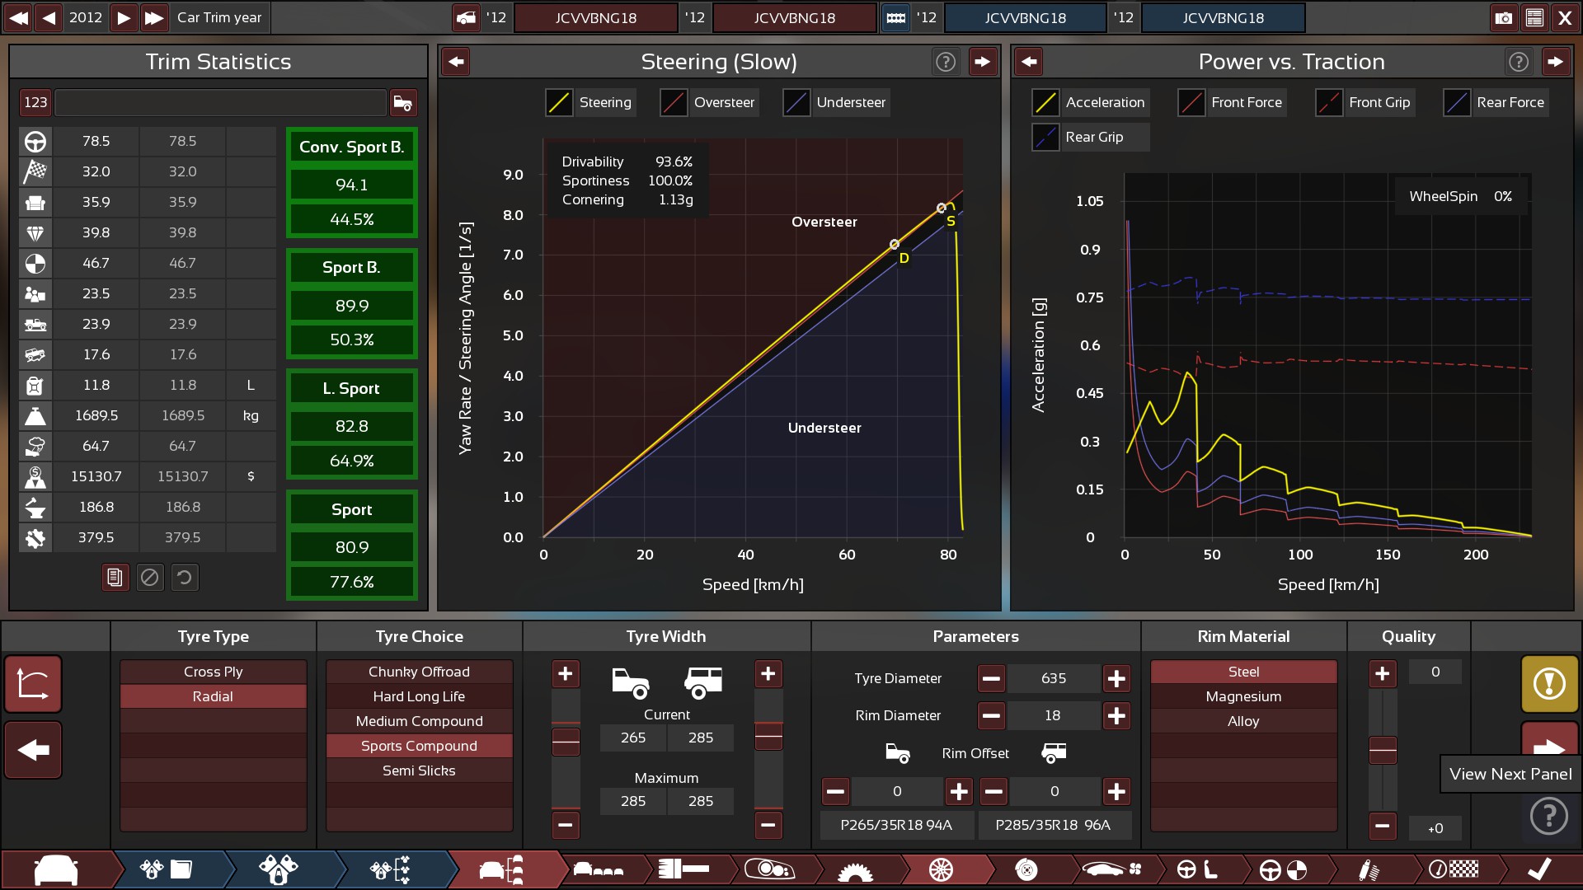Click the fuel economy stat icon
The width and height of the screenshot is (1583, 890).
point(35,386)
